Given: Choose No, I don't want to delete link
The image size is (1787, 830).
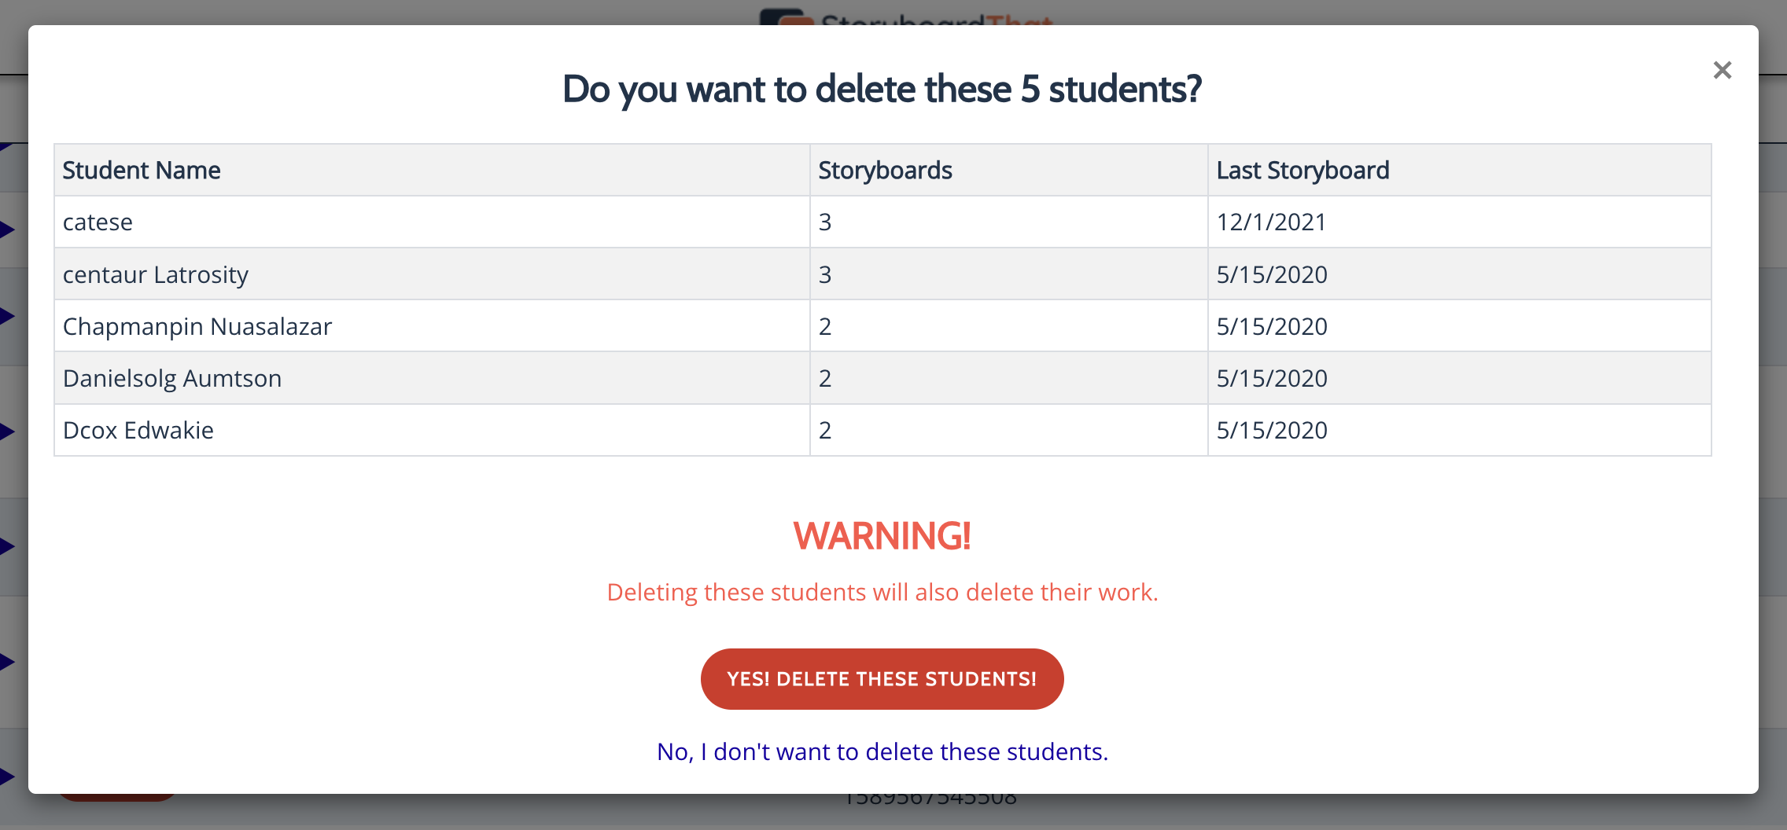Looking at the screenshot, I should [882, 751].
